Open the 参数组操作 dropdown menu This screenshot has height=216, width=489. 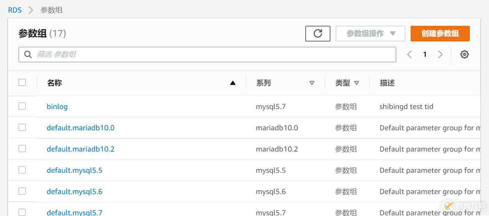tap(370, 33)
